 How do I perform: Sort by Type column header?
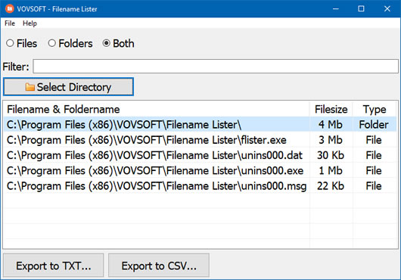pyautogui.click(x=375, y=109)
